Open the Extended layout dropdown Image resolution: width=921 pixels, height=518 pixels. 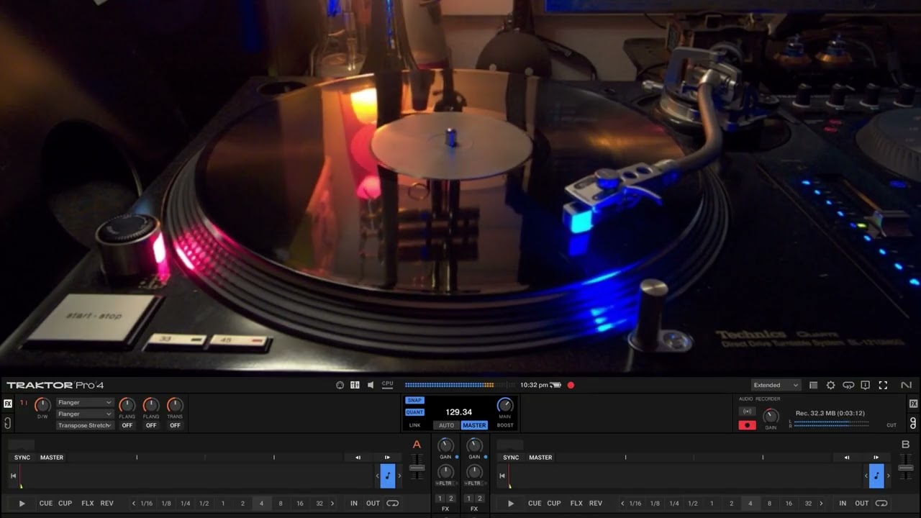776,385
